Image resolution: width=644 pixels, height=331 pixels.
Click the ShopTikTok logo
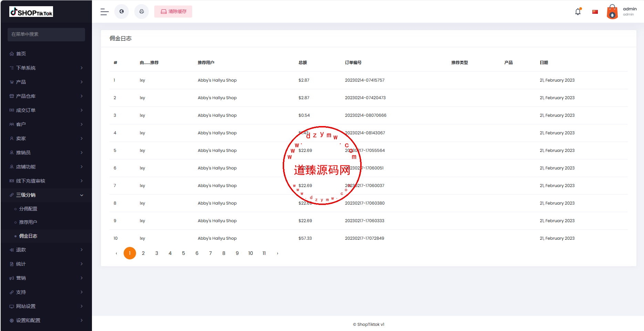(x=31, y=12)
